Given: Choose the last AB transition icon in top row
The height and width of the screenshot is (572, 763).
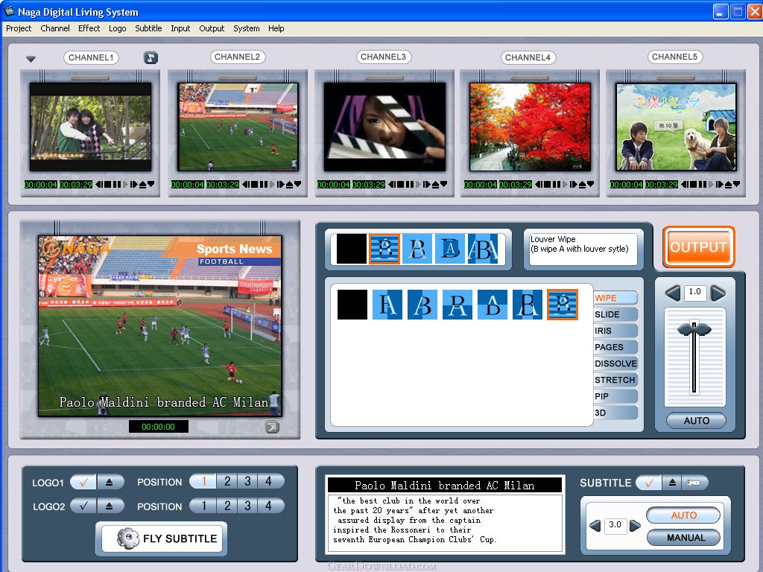Looking at the screenshot, I should tap(483, 249).
